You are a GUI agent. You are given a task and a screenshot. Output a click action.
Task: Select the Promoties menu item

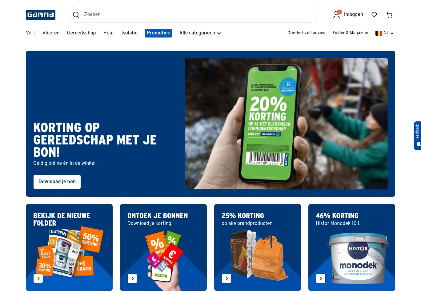[158, 33]
